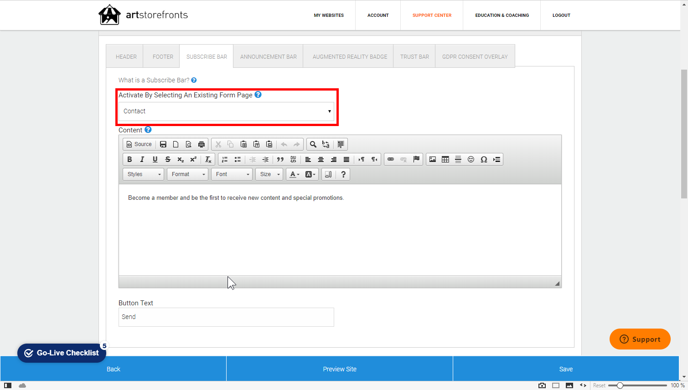Open the Contact form page dropdown
This screenshot has height=390, width=688.
point(226,111)
